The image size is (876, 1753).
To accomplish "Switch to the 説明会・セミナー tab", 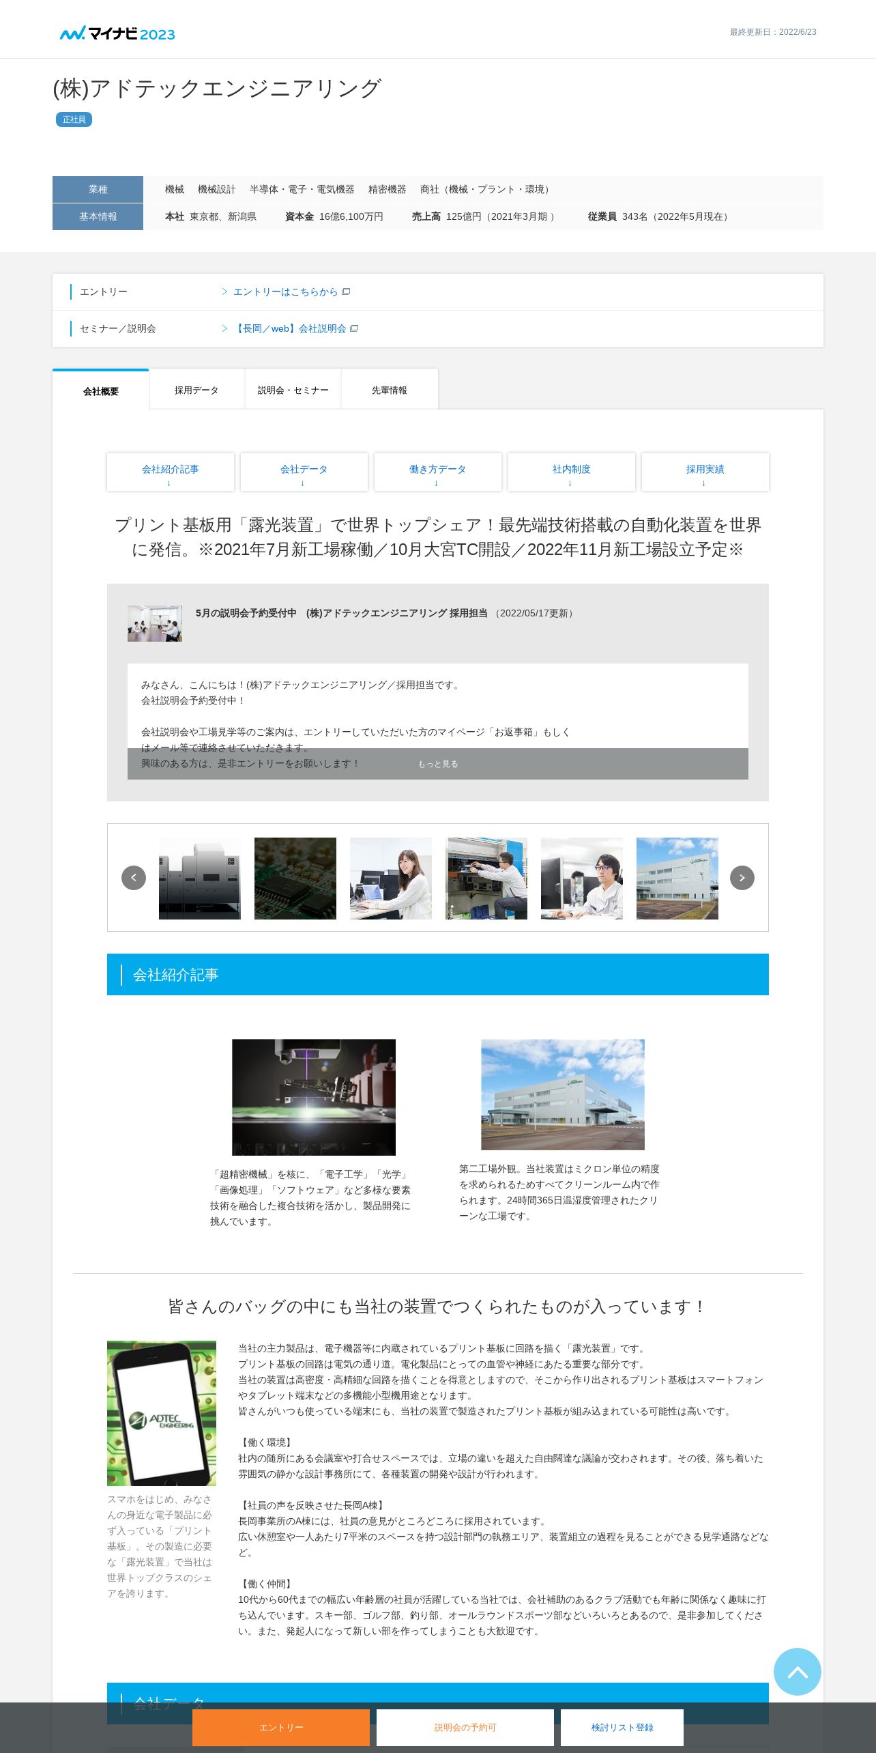I will click(293, 390).
